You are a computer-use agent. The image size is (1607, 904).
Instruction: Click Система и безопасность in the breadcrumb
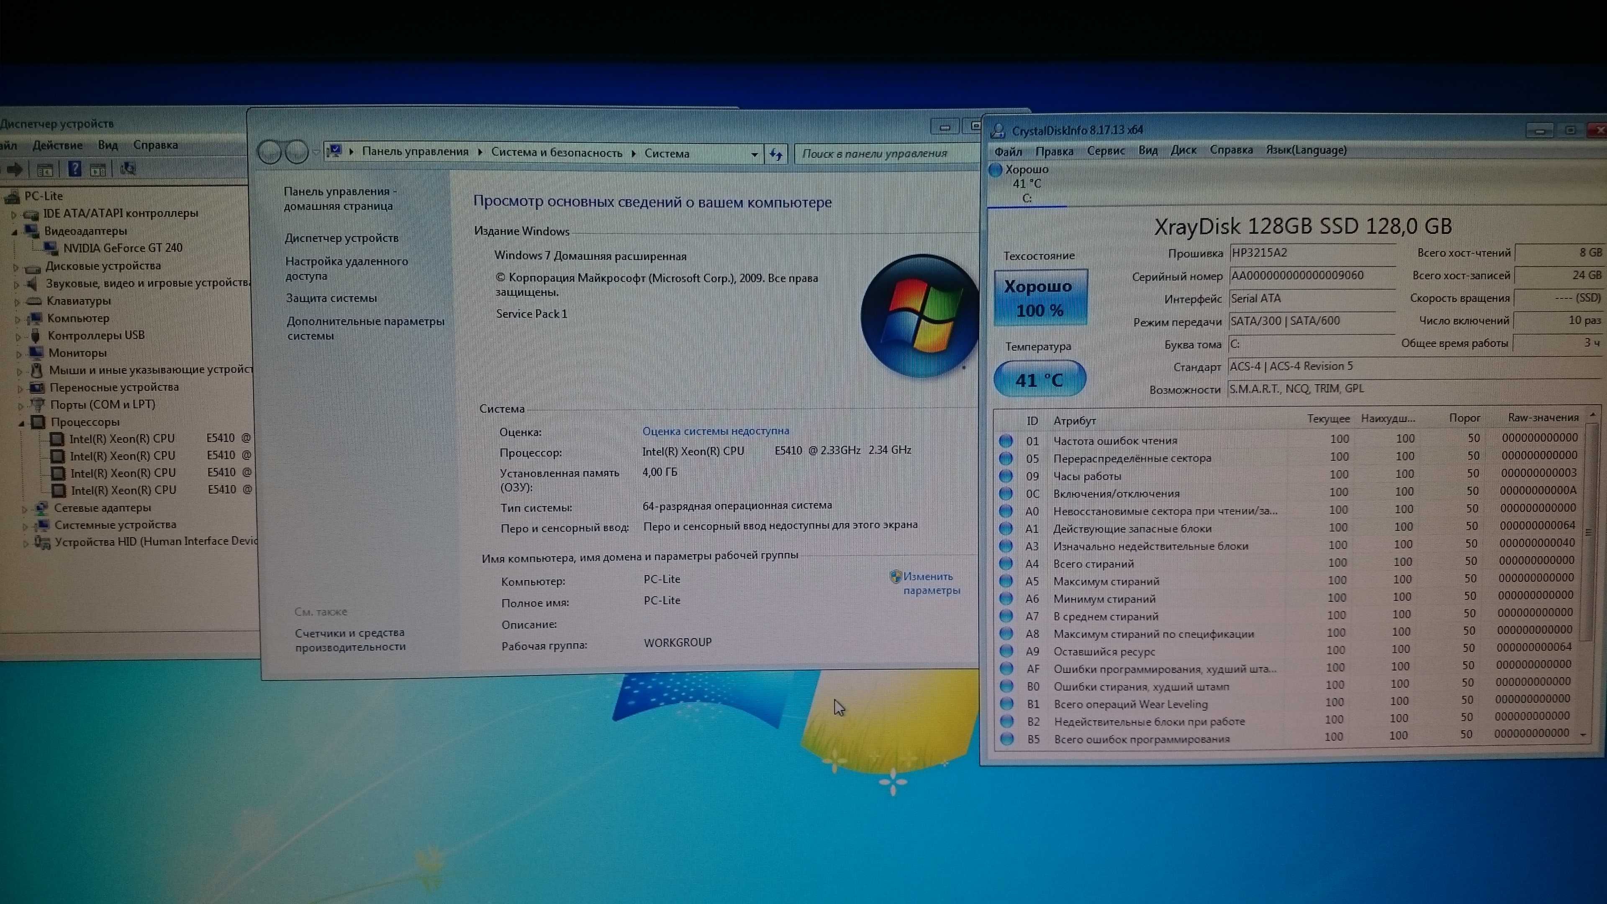pos(557,153)
